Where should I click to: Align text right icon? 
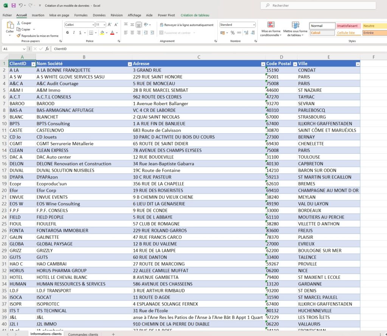tap(139, 33)
